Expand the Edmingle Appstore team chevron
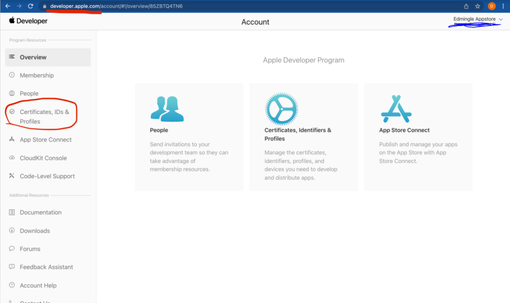This screenshot has width=510, height=303. coord(501,19)
